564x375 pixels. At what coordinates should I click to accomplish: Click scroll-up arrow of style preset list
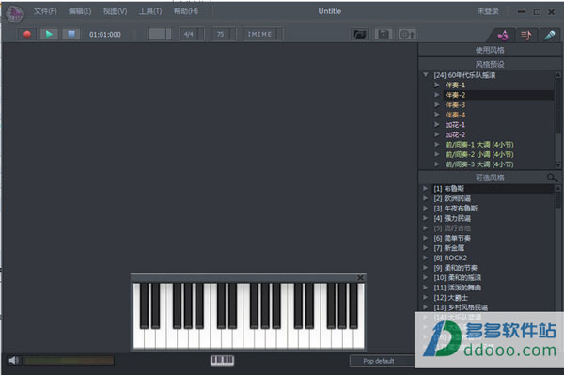click(x=557, y=75)
